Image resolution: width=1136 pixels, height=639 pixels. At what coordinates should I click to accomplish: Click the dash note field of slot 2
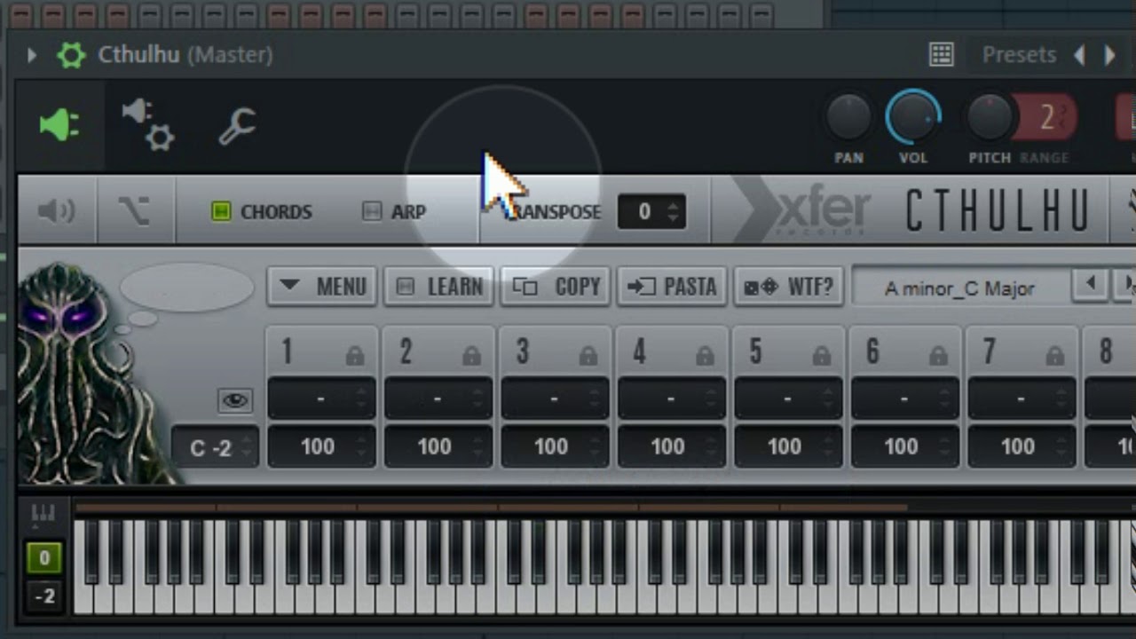click(438, 398)
